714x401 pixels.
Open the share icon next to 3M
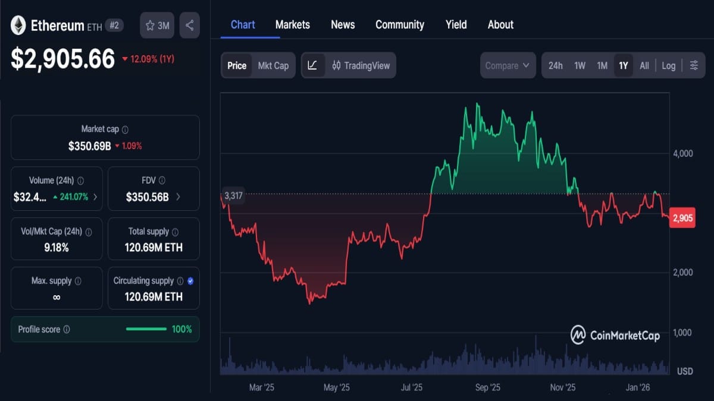point(189,25)
